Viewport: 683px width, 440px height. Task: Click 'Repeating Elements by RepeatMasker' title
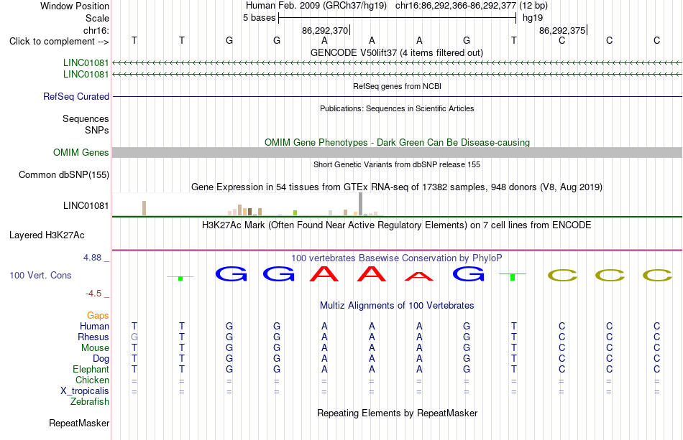coord(397,413)
